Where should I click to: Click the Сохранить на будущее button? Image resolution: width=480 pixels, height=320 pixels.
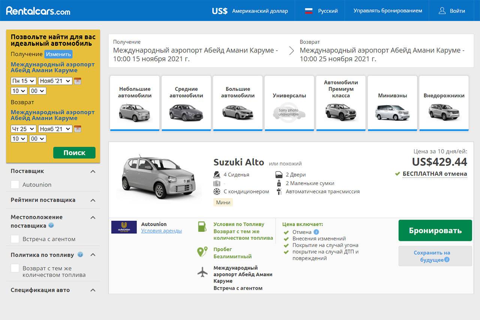pyautogui.click(x=435, y=256)
